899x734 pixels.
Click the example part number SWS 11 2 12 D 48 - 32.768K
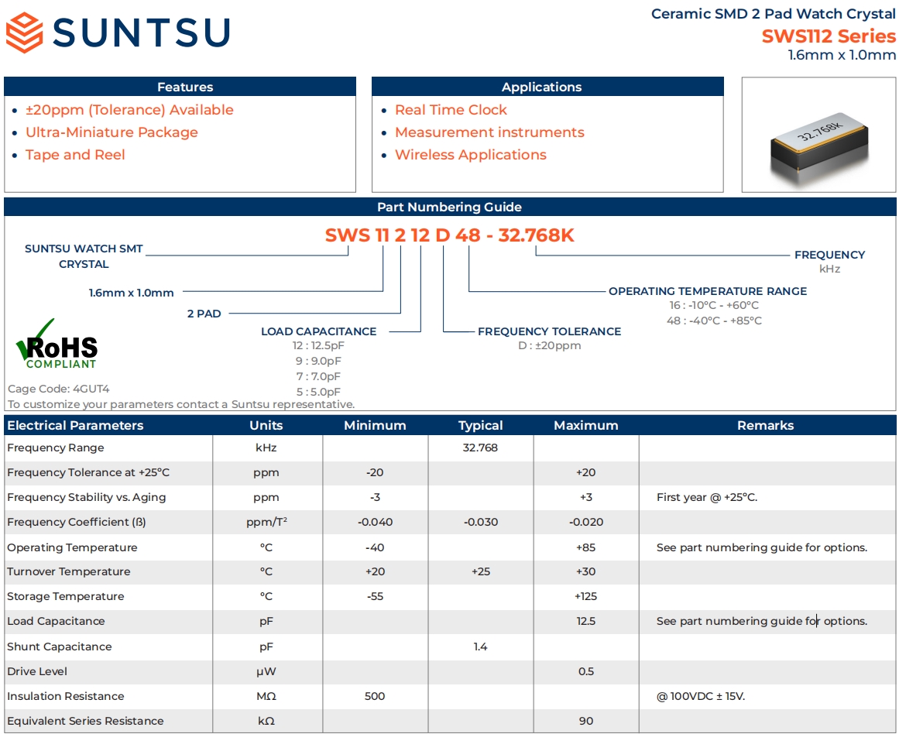click(x=449, y=235)
